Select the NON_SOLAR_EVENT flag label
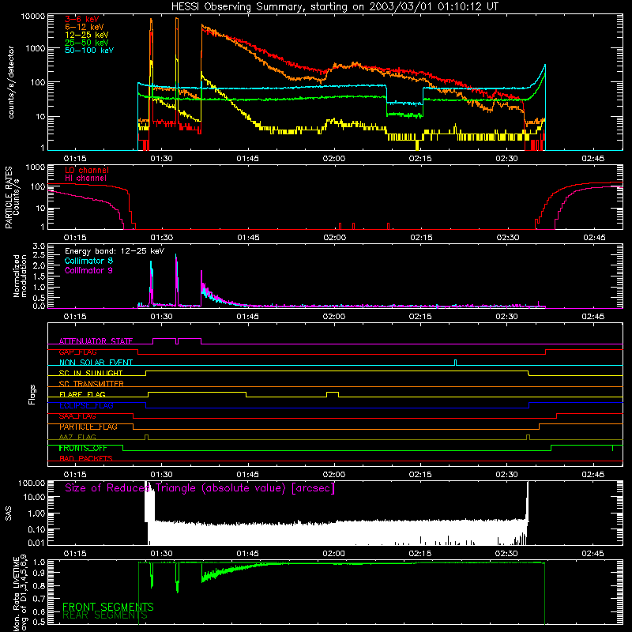This screenshot has width=632, height=632. click(96, 363)
